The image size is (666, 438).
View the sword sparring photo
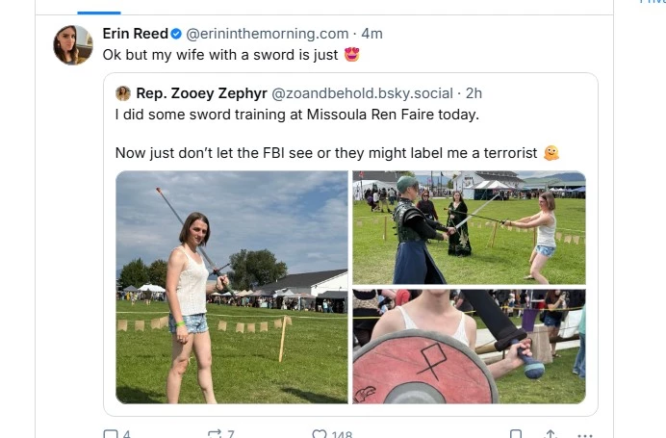[x=469, y=227]
